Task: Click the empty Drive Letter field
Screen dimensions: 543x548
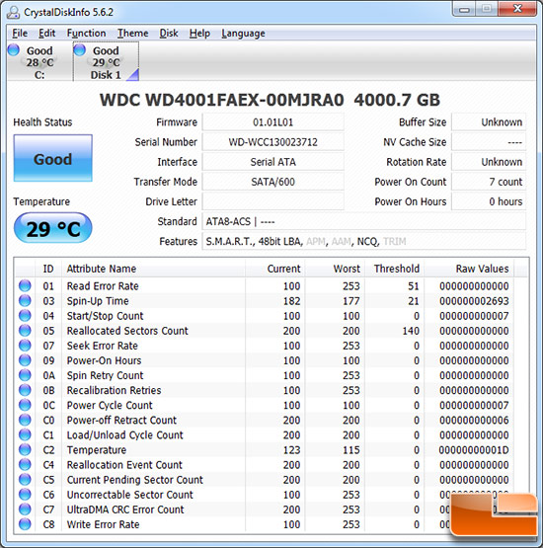Action: (272, 201)
